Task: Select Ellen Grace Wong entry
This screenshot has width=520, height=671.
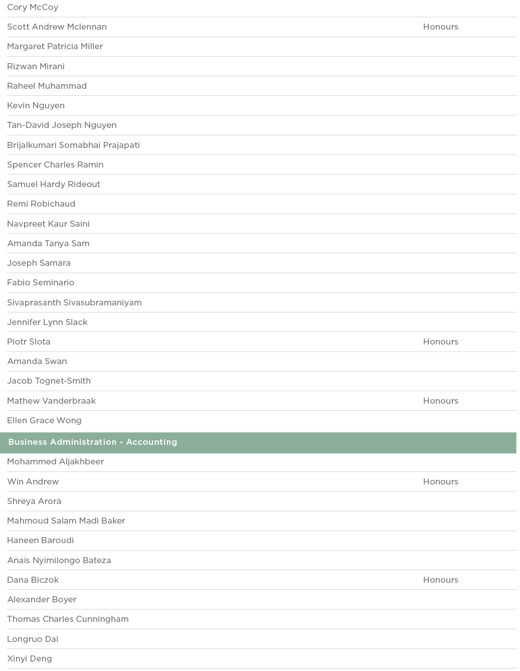Action: coord(44,421)
